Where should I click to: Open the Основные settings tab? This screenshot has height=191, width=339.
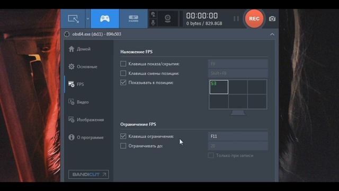[88, 67]
